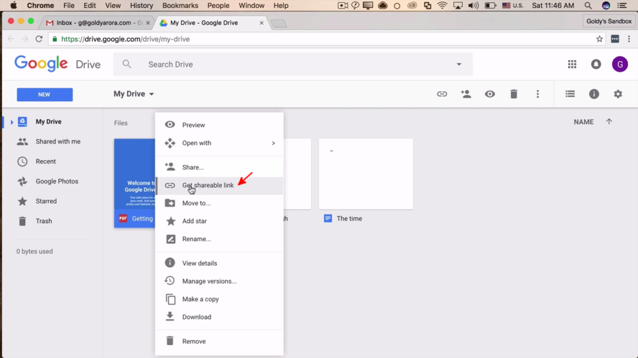Open the Trash section
The height and width of the screenshot is (358, 638).
pos(43,221)
